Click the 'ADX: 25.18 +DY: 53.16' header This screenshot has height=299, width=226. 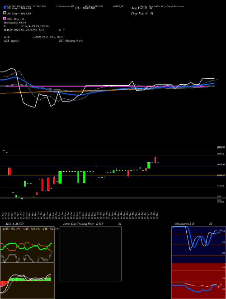point(21,229)
